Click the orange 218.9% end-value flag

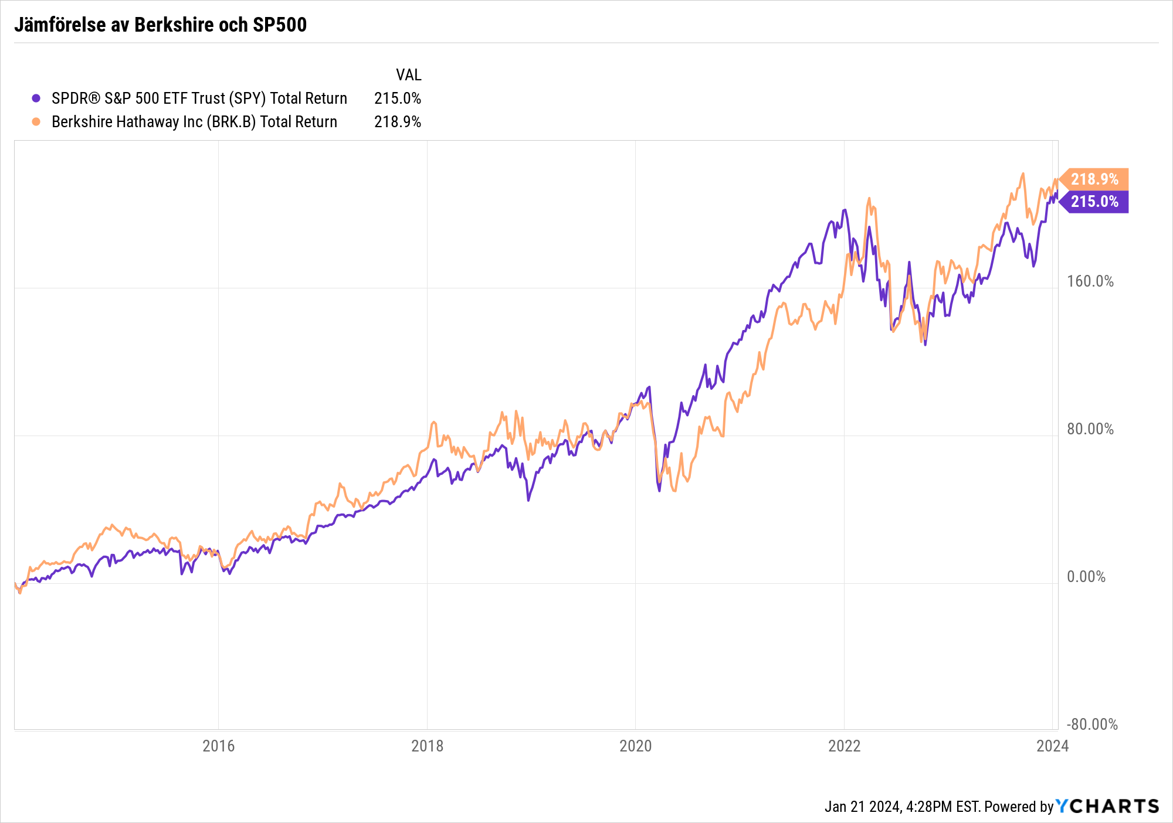(x=1094, y=179)
